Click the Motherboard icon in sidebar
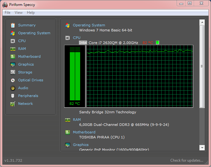The image size is (211, 167). [x=13, y=57]
